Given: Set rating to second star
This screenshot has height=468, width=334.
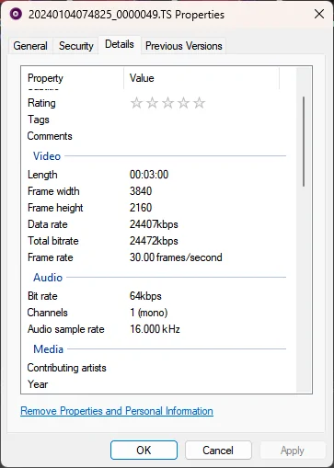Looking at the screenshot, I should pos(152,103).
